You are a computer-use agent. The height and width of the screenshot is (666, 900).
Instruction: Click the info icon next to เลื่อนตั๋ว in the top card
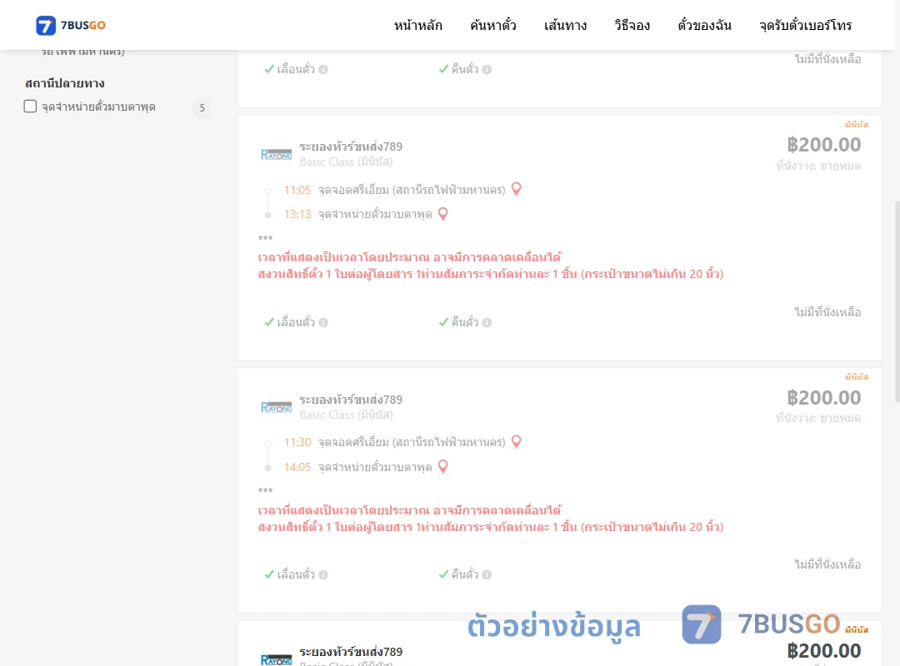(323, 69)
